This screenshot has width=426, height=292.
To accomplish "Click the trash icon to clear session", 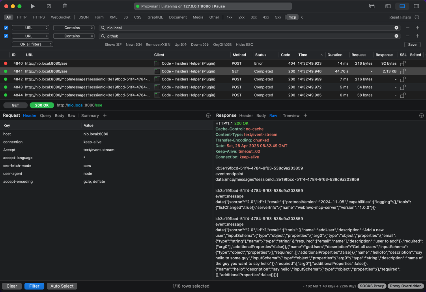I will [65, 6].
